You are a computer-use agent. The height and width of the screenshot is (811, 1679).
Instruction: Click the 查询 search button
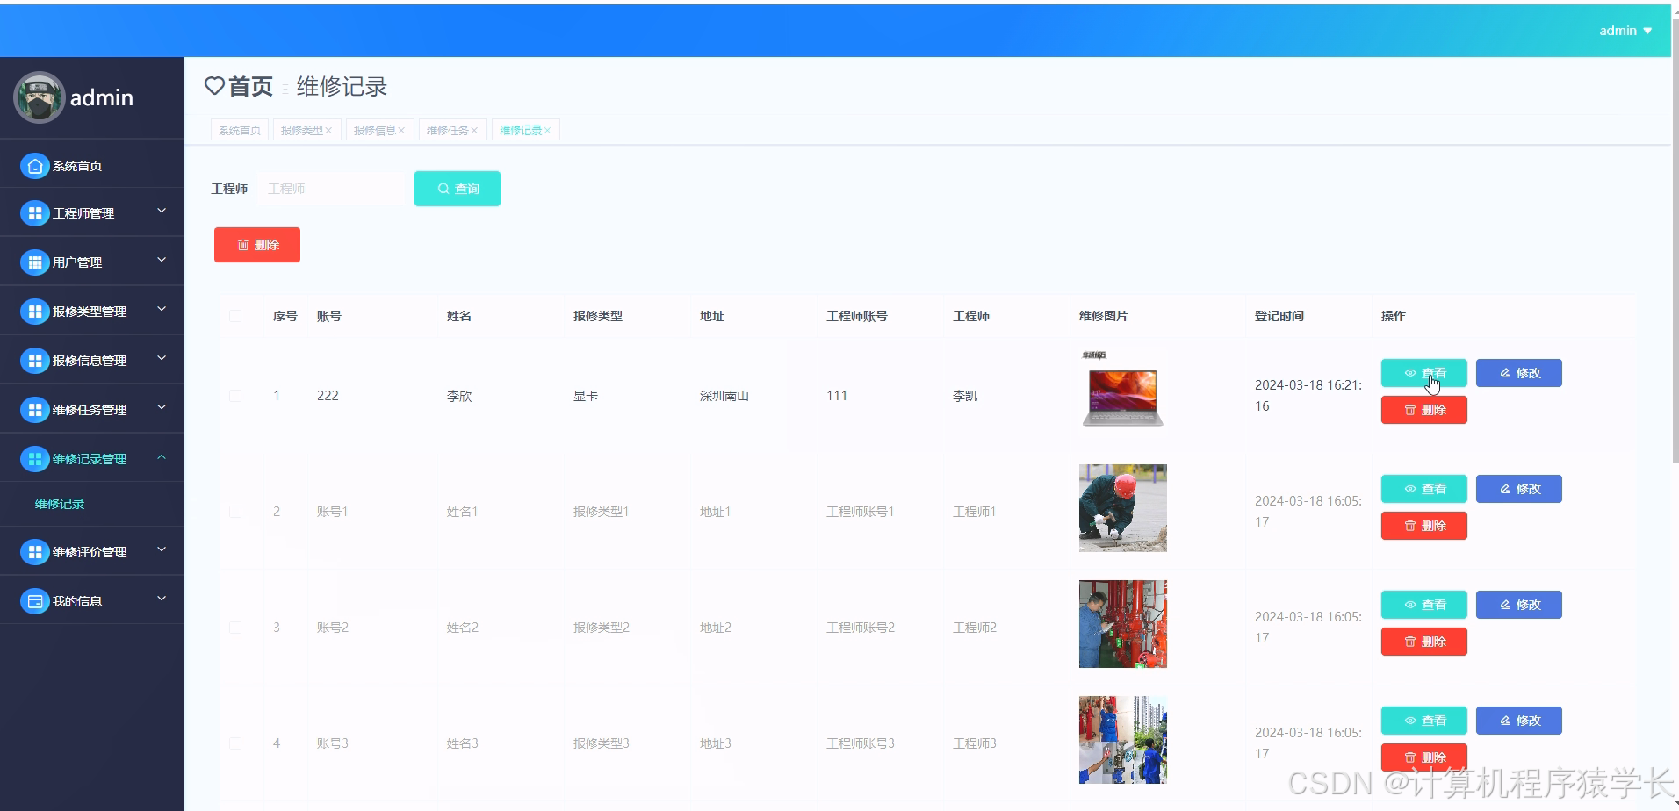457,188
